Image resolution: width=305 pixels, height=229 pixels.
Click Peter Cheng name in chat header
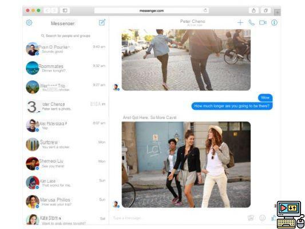pos(193,21)
